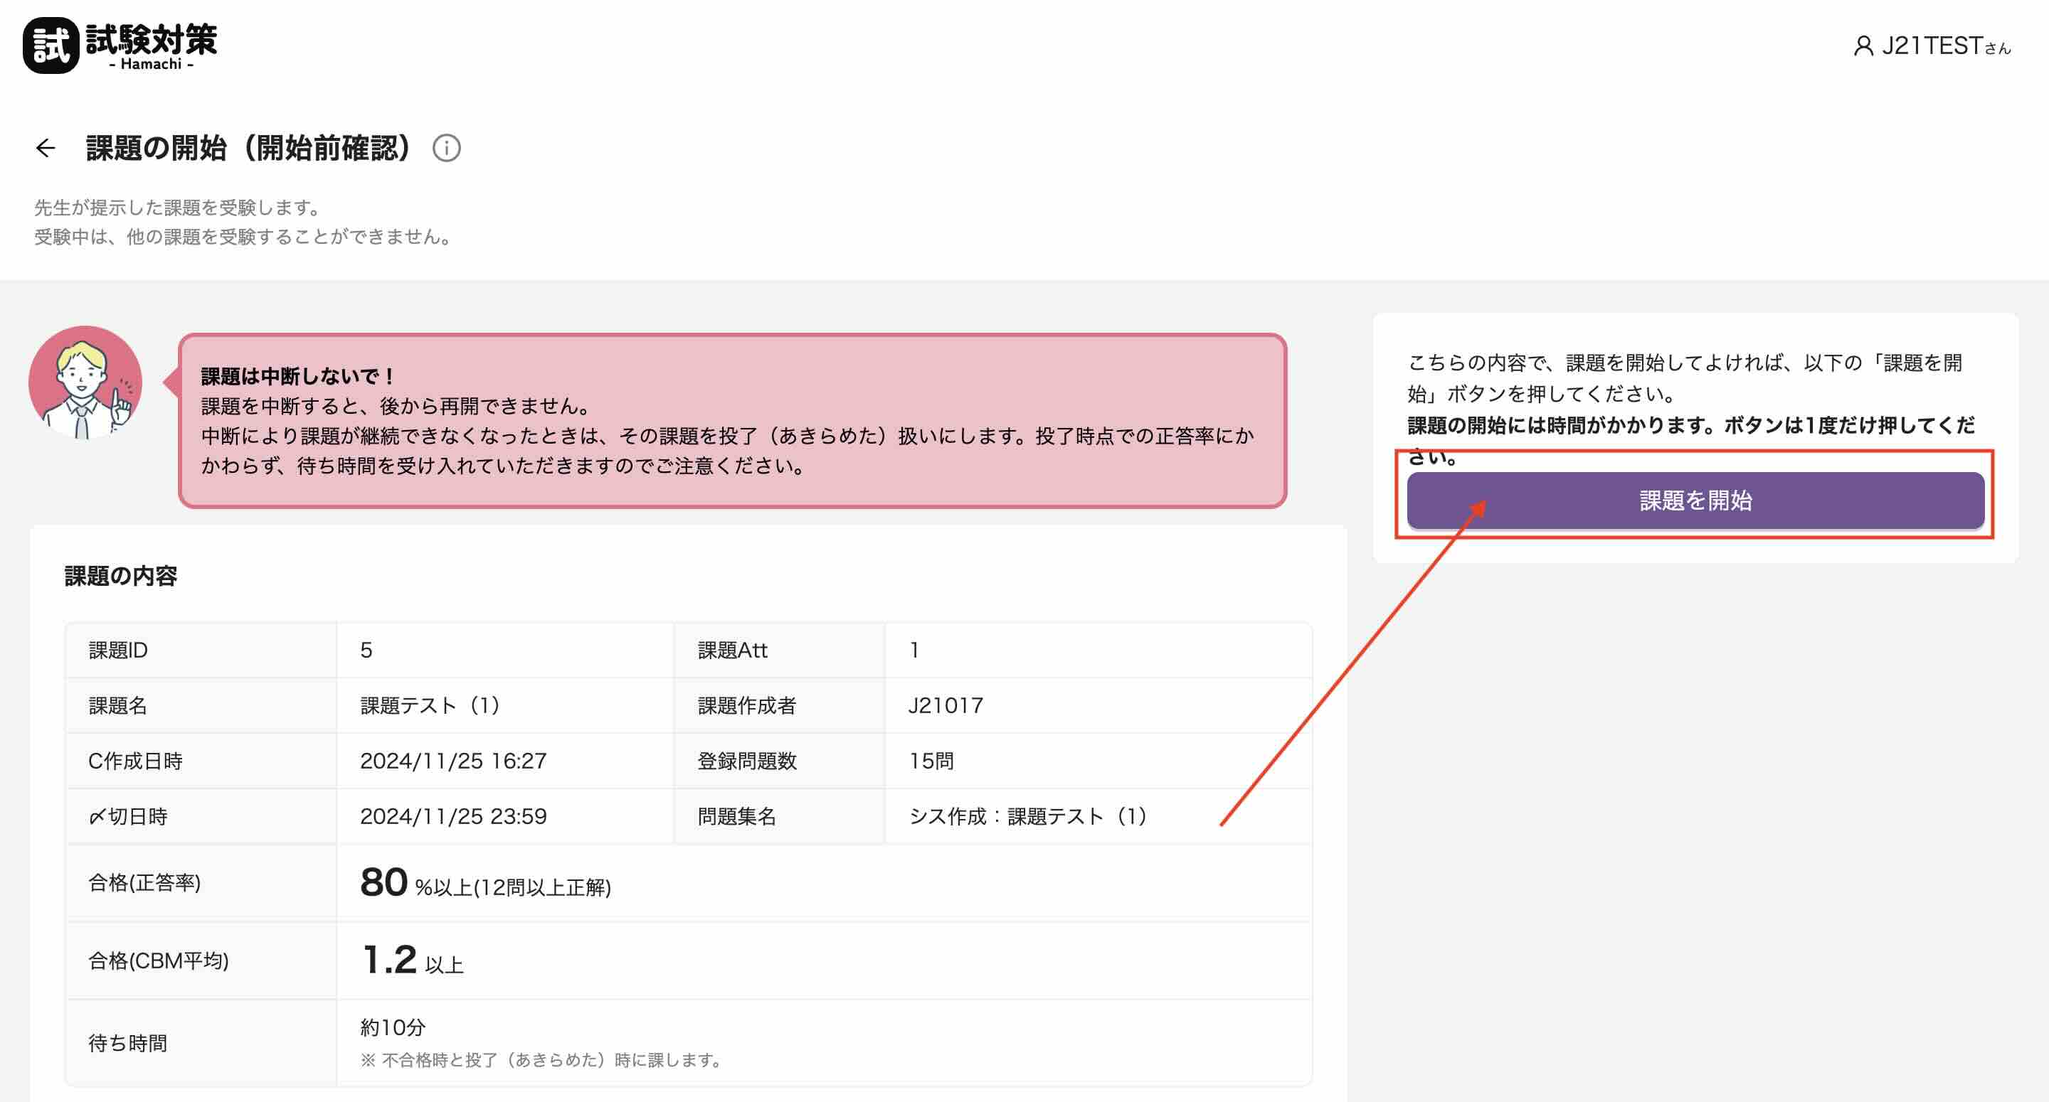Viewport: 2049px width, 1102px height.
Task: Click the page title 課題の開始（開始前確認）
Action: [x=248, y=148]
